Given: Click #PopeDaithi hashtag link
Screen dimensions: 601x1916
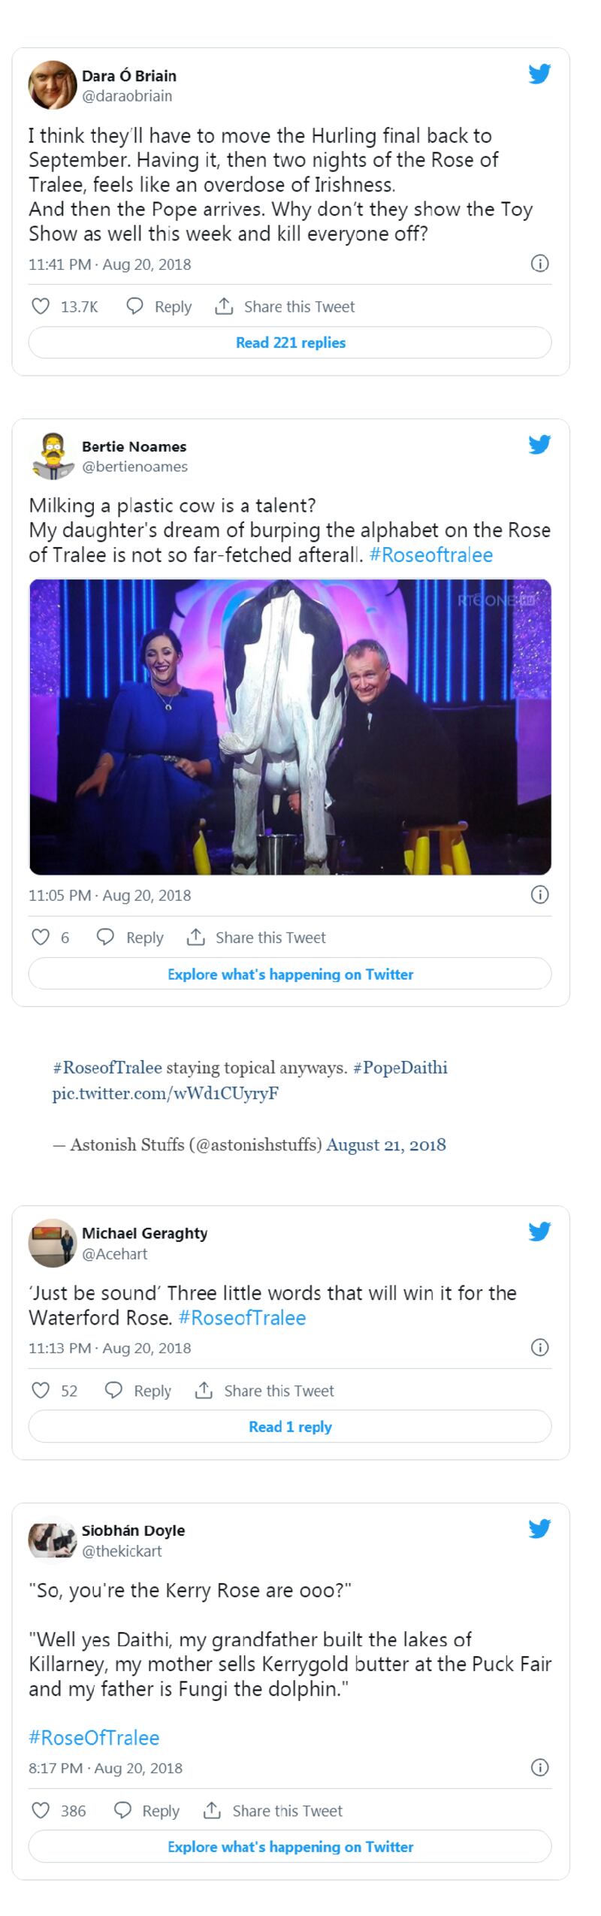Looking at the screenshot, I should (x=400, y=1068).
